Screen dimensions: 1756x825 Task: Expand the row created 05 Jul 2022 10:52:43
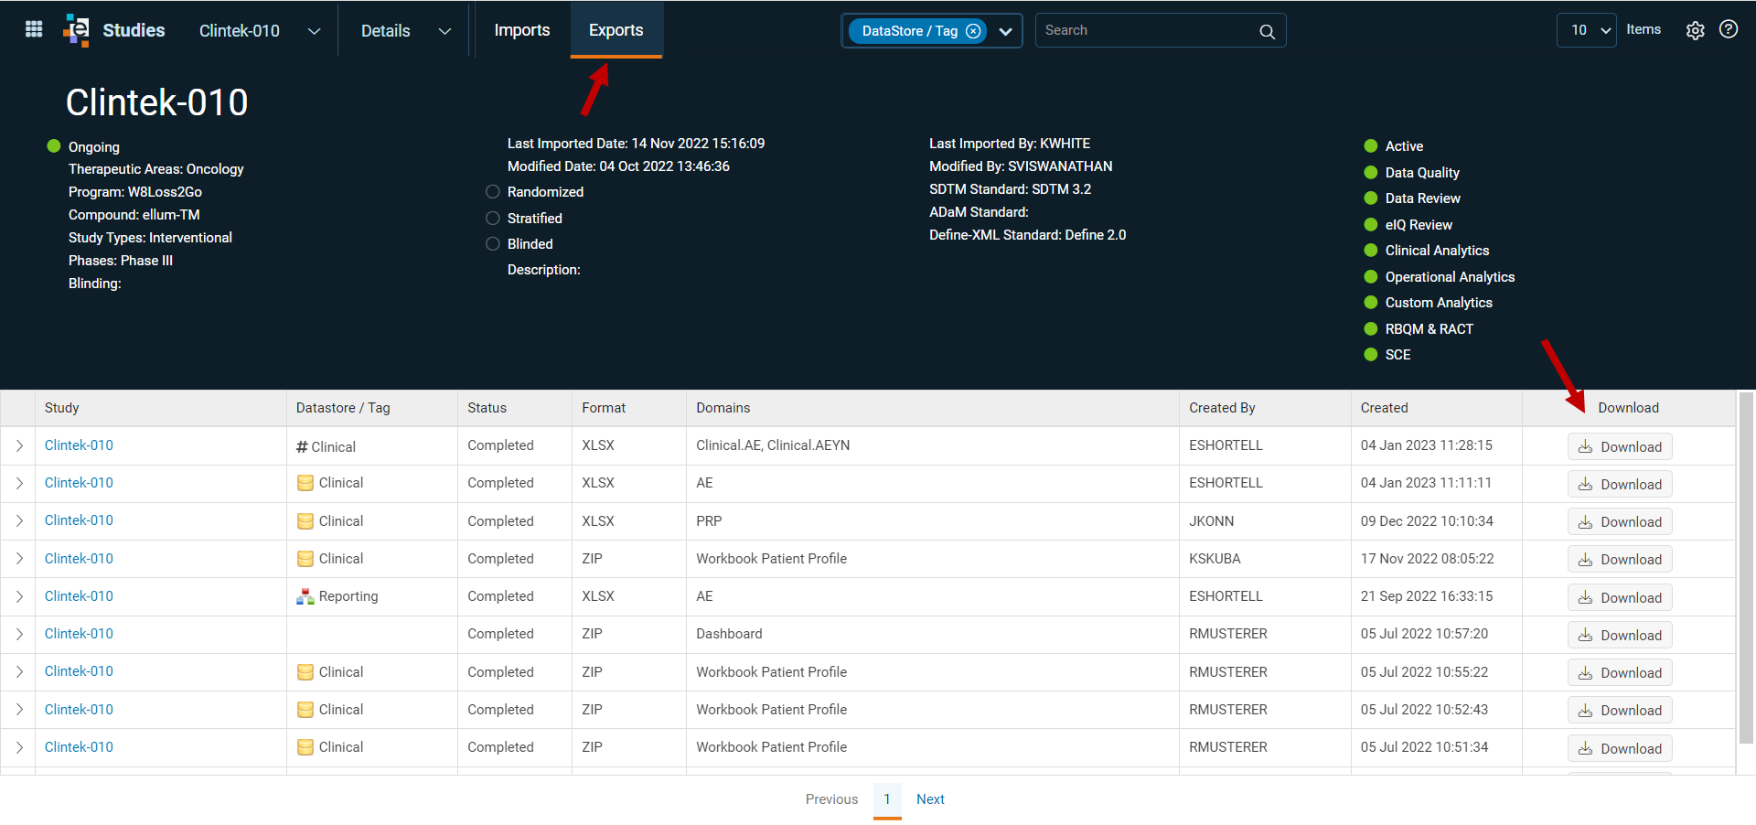(x=19, y=710)
